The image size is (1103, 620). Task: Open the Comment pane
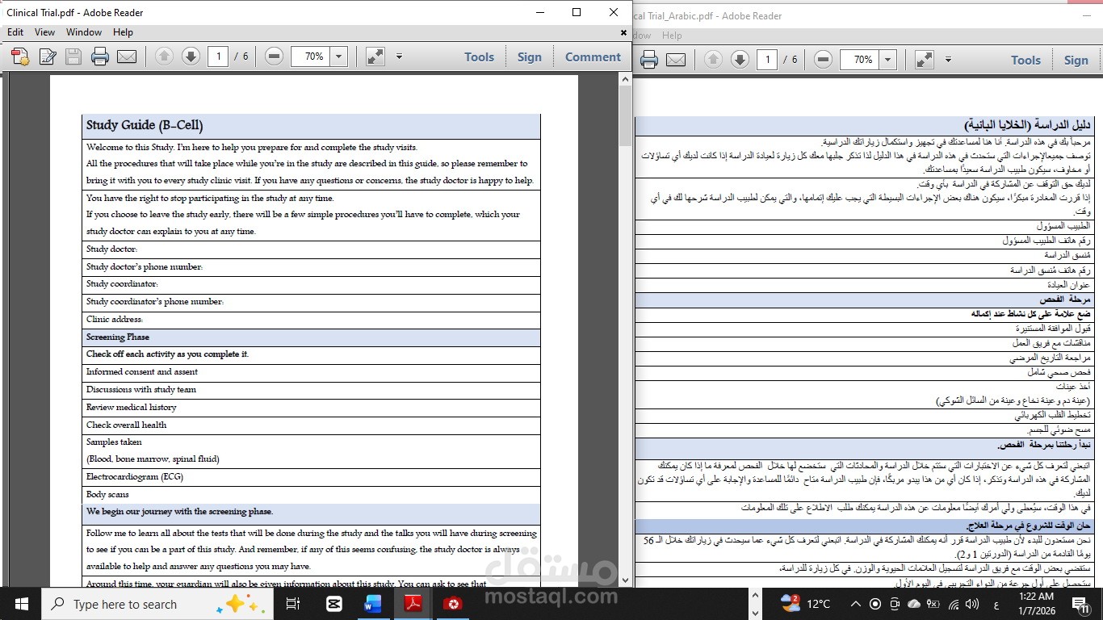[x=593, y=57]
